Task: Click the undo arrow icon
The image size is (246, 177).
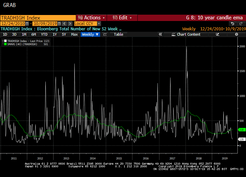Action: pyautogui.click(x=233, y=24)
